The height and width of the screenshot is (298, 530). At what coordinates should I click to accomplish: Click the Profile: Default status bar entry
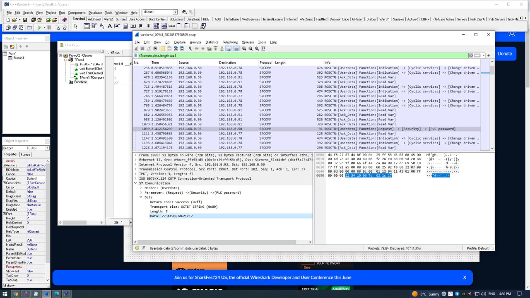coord(477,248)
